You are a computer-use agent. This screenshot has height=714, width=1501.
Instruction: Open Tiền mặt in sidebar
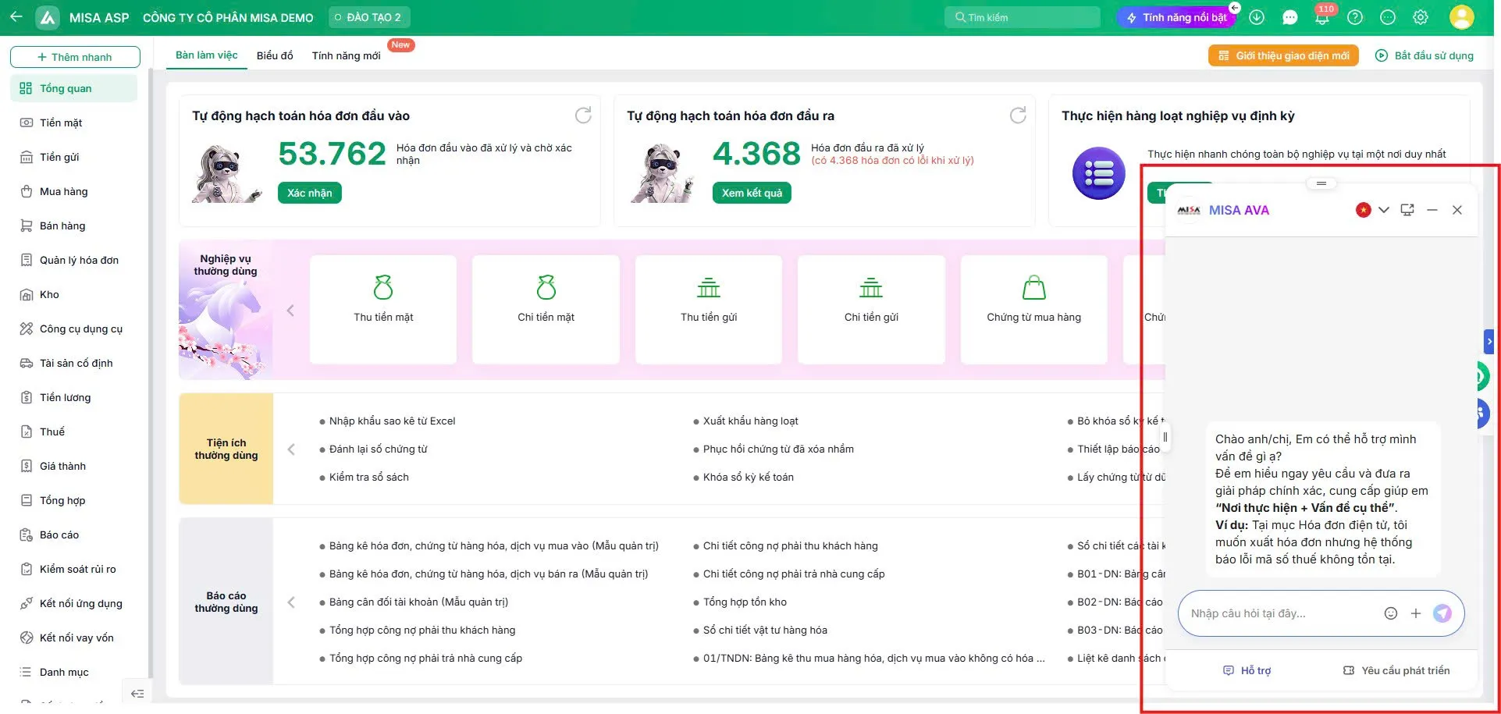click(74, 123)
